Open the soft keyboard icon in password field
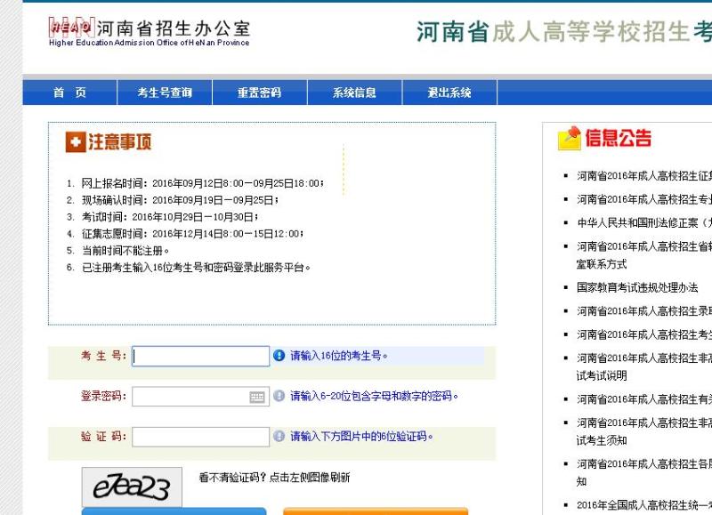This screenshot has height=515, width=712. (257, 398)
